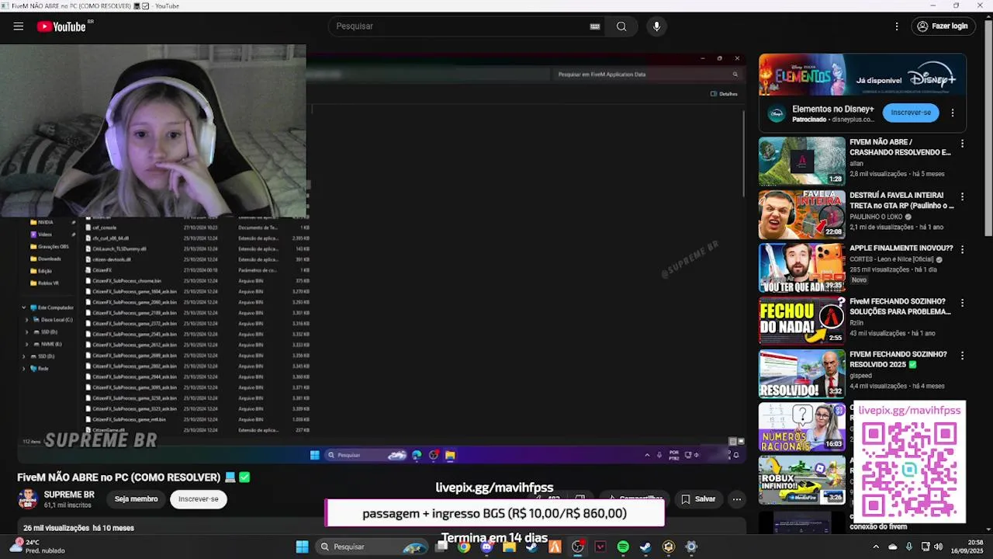Screen dimensions: 993x559
Task: Start voice search with the microphone
Action: [x=656, y=26]
